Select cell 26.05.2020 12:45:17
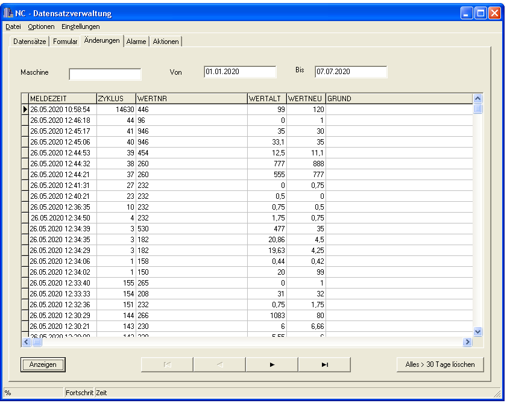The width and height of the screenshot is (510, 403). [x=63, y=131]
